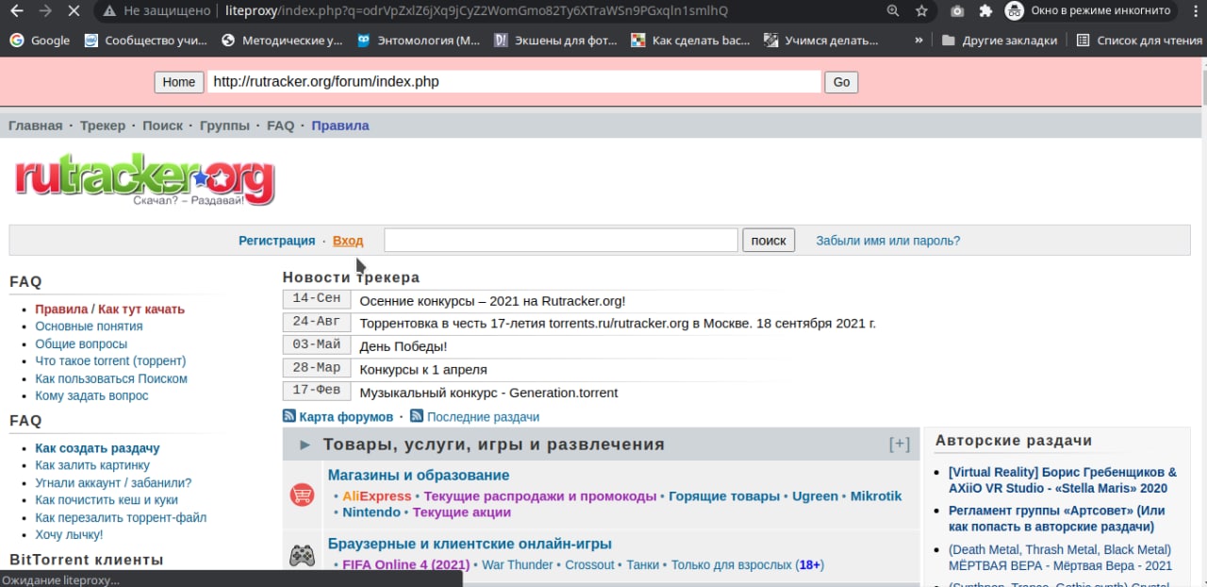Click 'Забыли имя или пароль?' link
Screen dimensions: 1207x587
[x=888, y=241]
